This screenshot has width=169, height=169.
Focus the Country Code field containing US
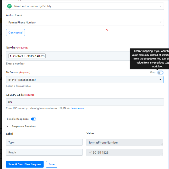click(x=85, y=102)
